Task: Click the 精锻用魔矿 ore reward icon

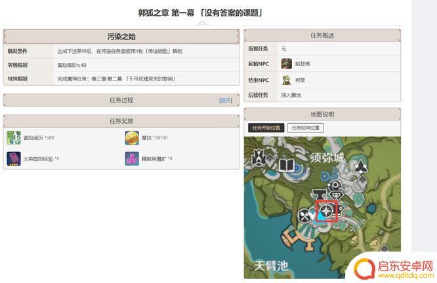Action: point(132,159)
